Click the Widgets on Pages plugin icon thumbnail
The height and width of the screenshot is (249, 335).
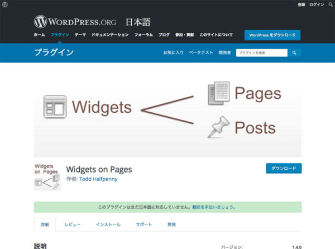pos(47,177)
